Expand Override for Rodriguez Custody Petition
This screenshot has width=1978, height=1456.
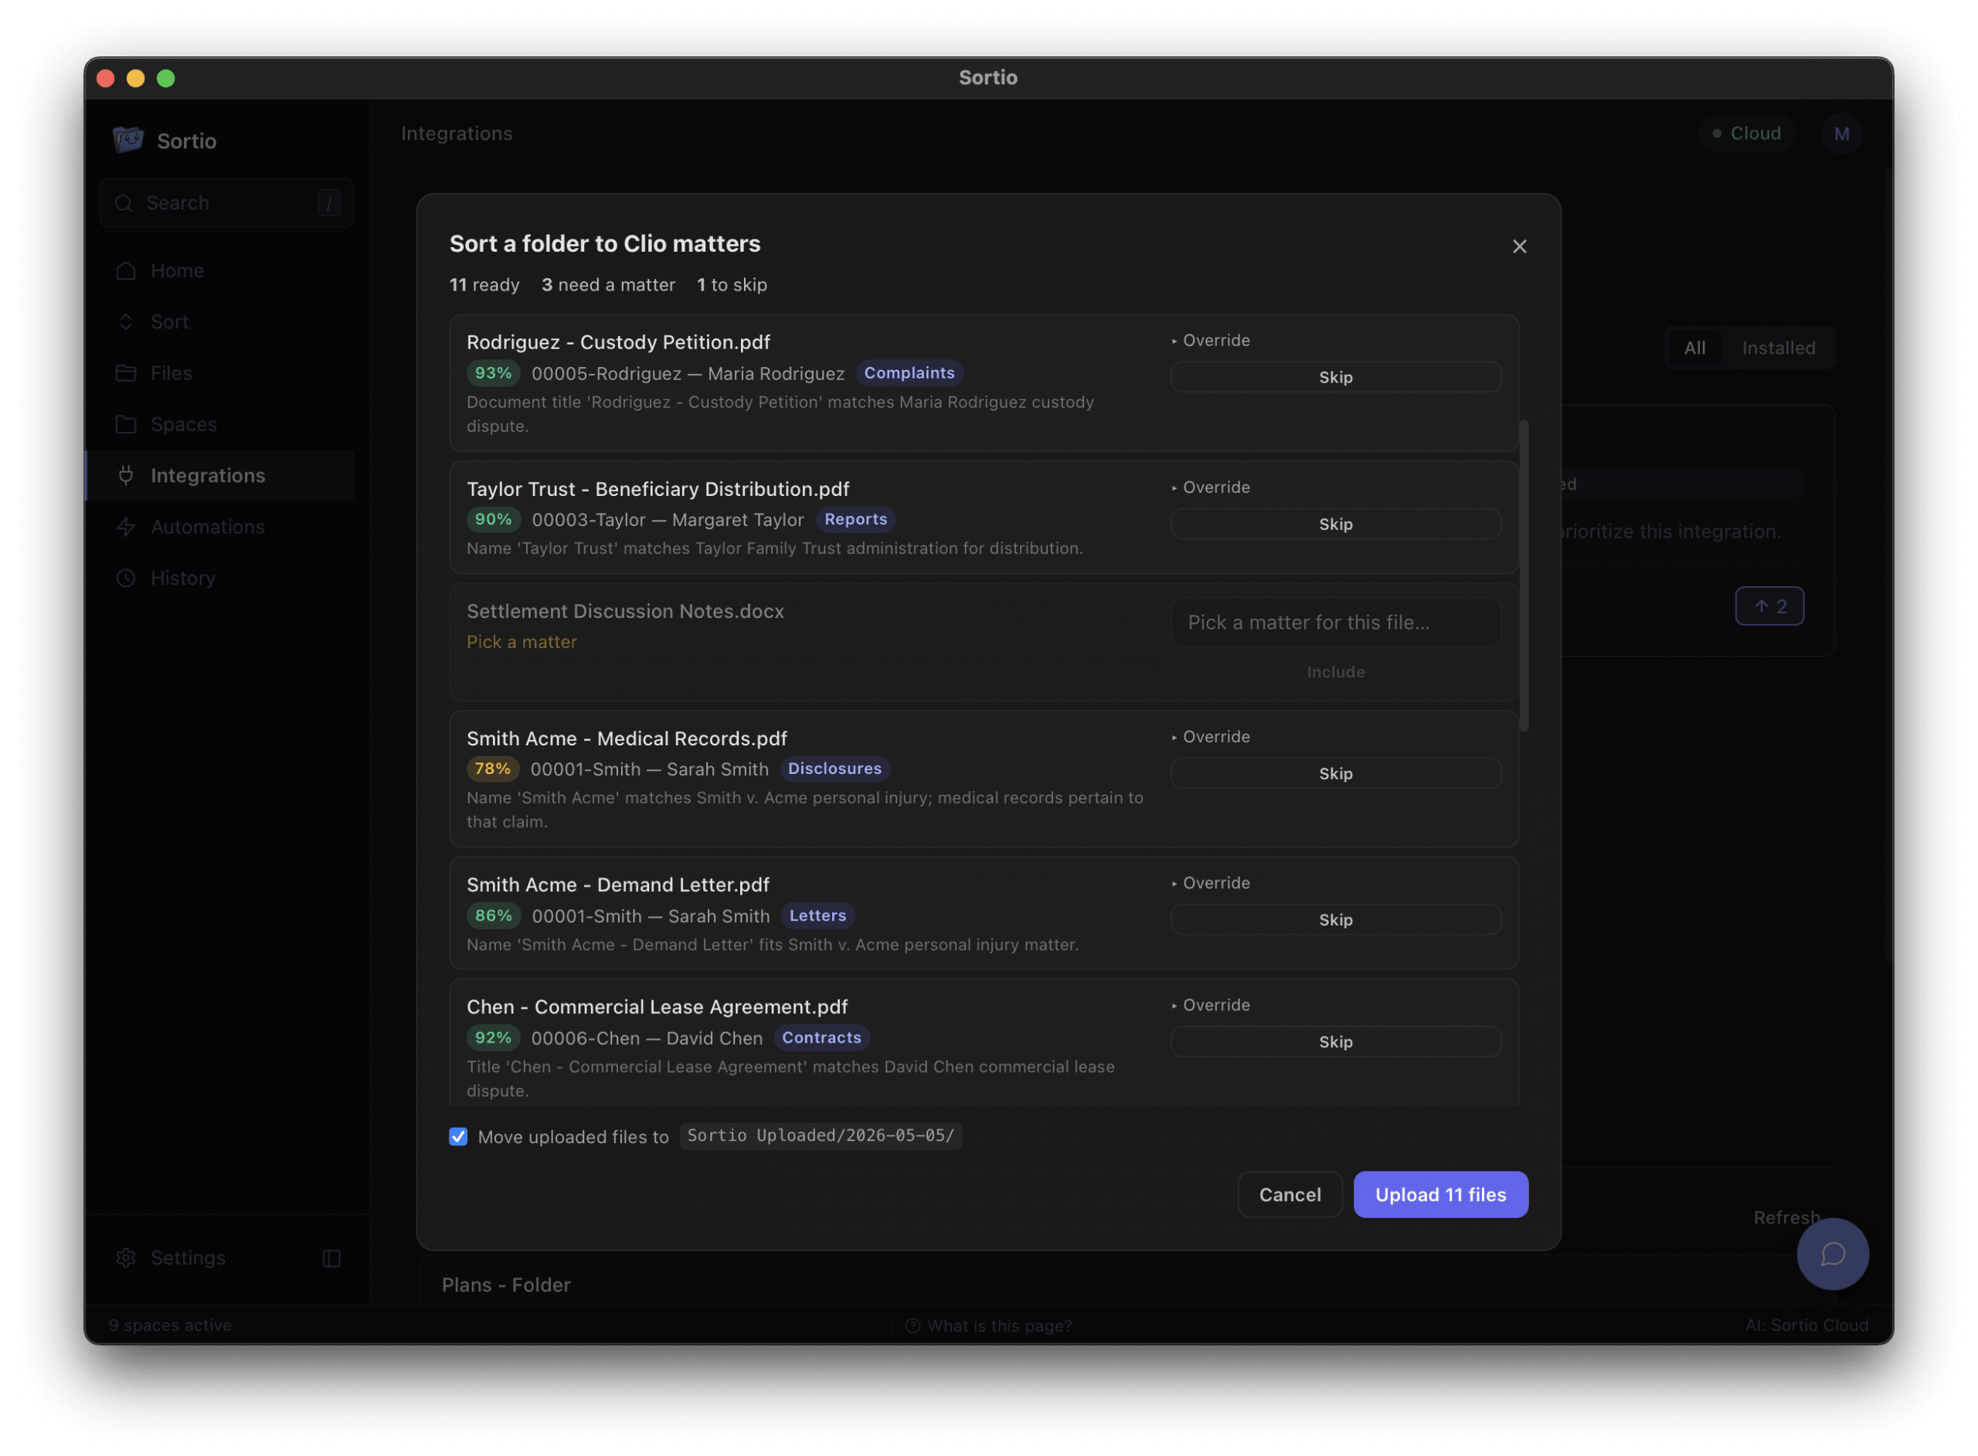1210,340
